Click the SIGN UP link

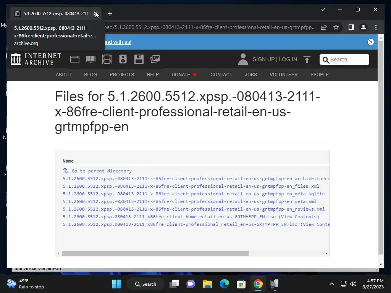click(263, 59)
